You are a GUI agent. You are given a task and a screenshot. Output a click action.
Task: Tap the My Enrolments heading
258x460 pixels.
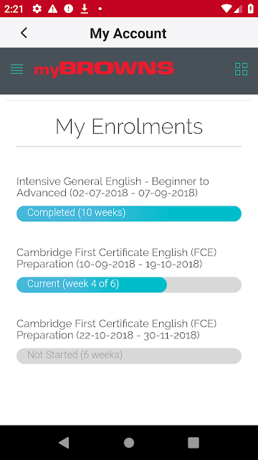coord(129,126)
